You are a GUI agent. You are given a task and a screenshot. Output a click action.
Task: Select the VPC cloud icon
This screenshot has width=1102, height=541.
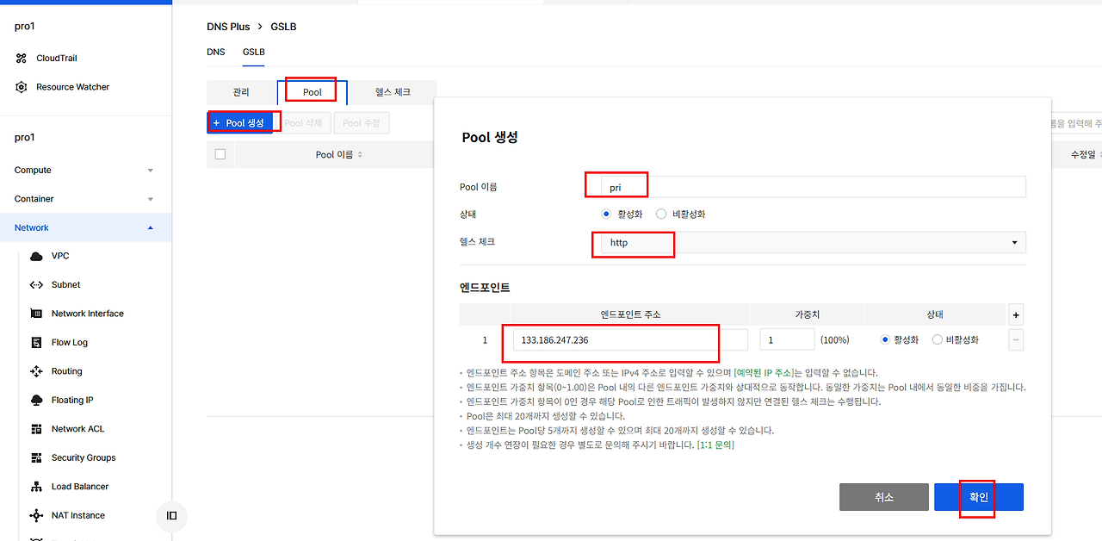(36, 257)
